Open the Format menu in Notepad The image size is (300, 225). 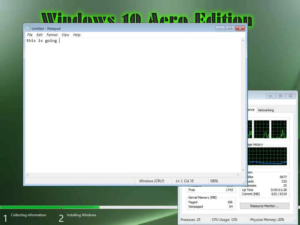[x=52, y=35]
